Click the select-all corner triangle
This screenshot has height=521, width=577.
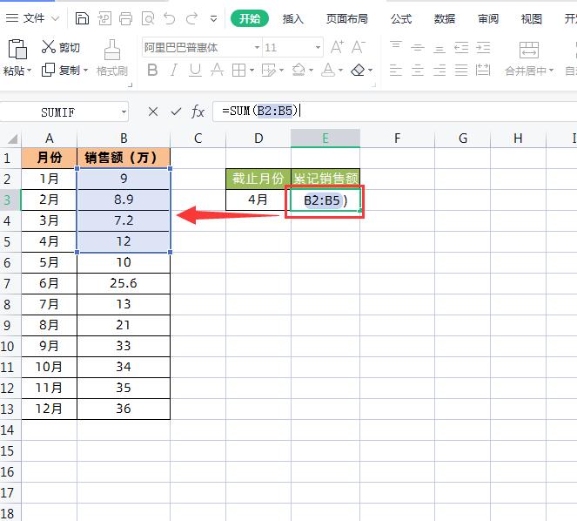pos(12,139)
